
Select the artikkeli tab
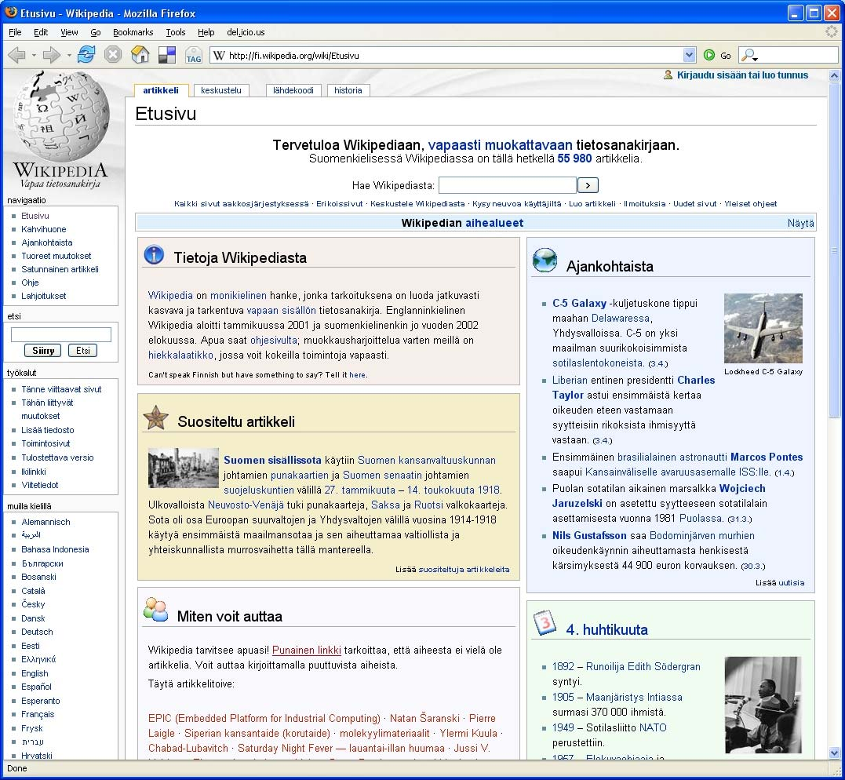point(161,90)
